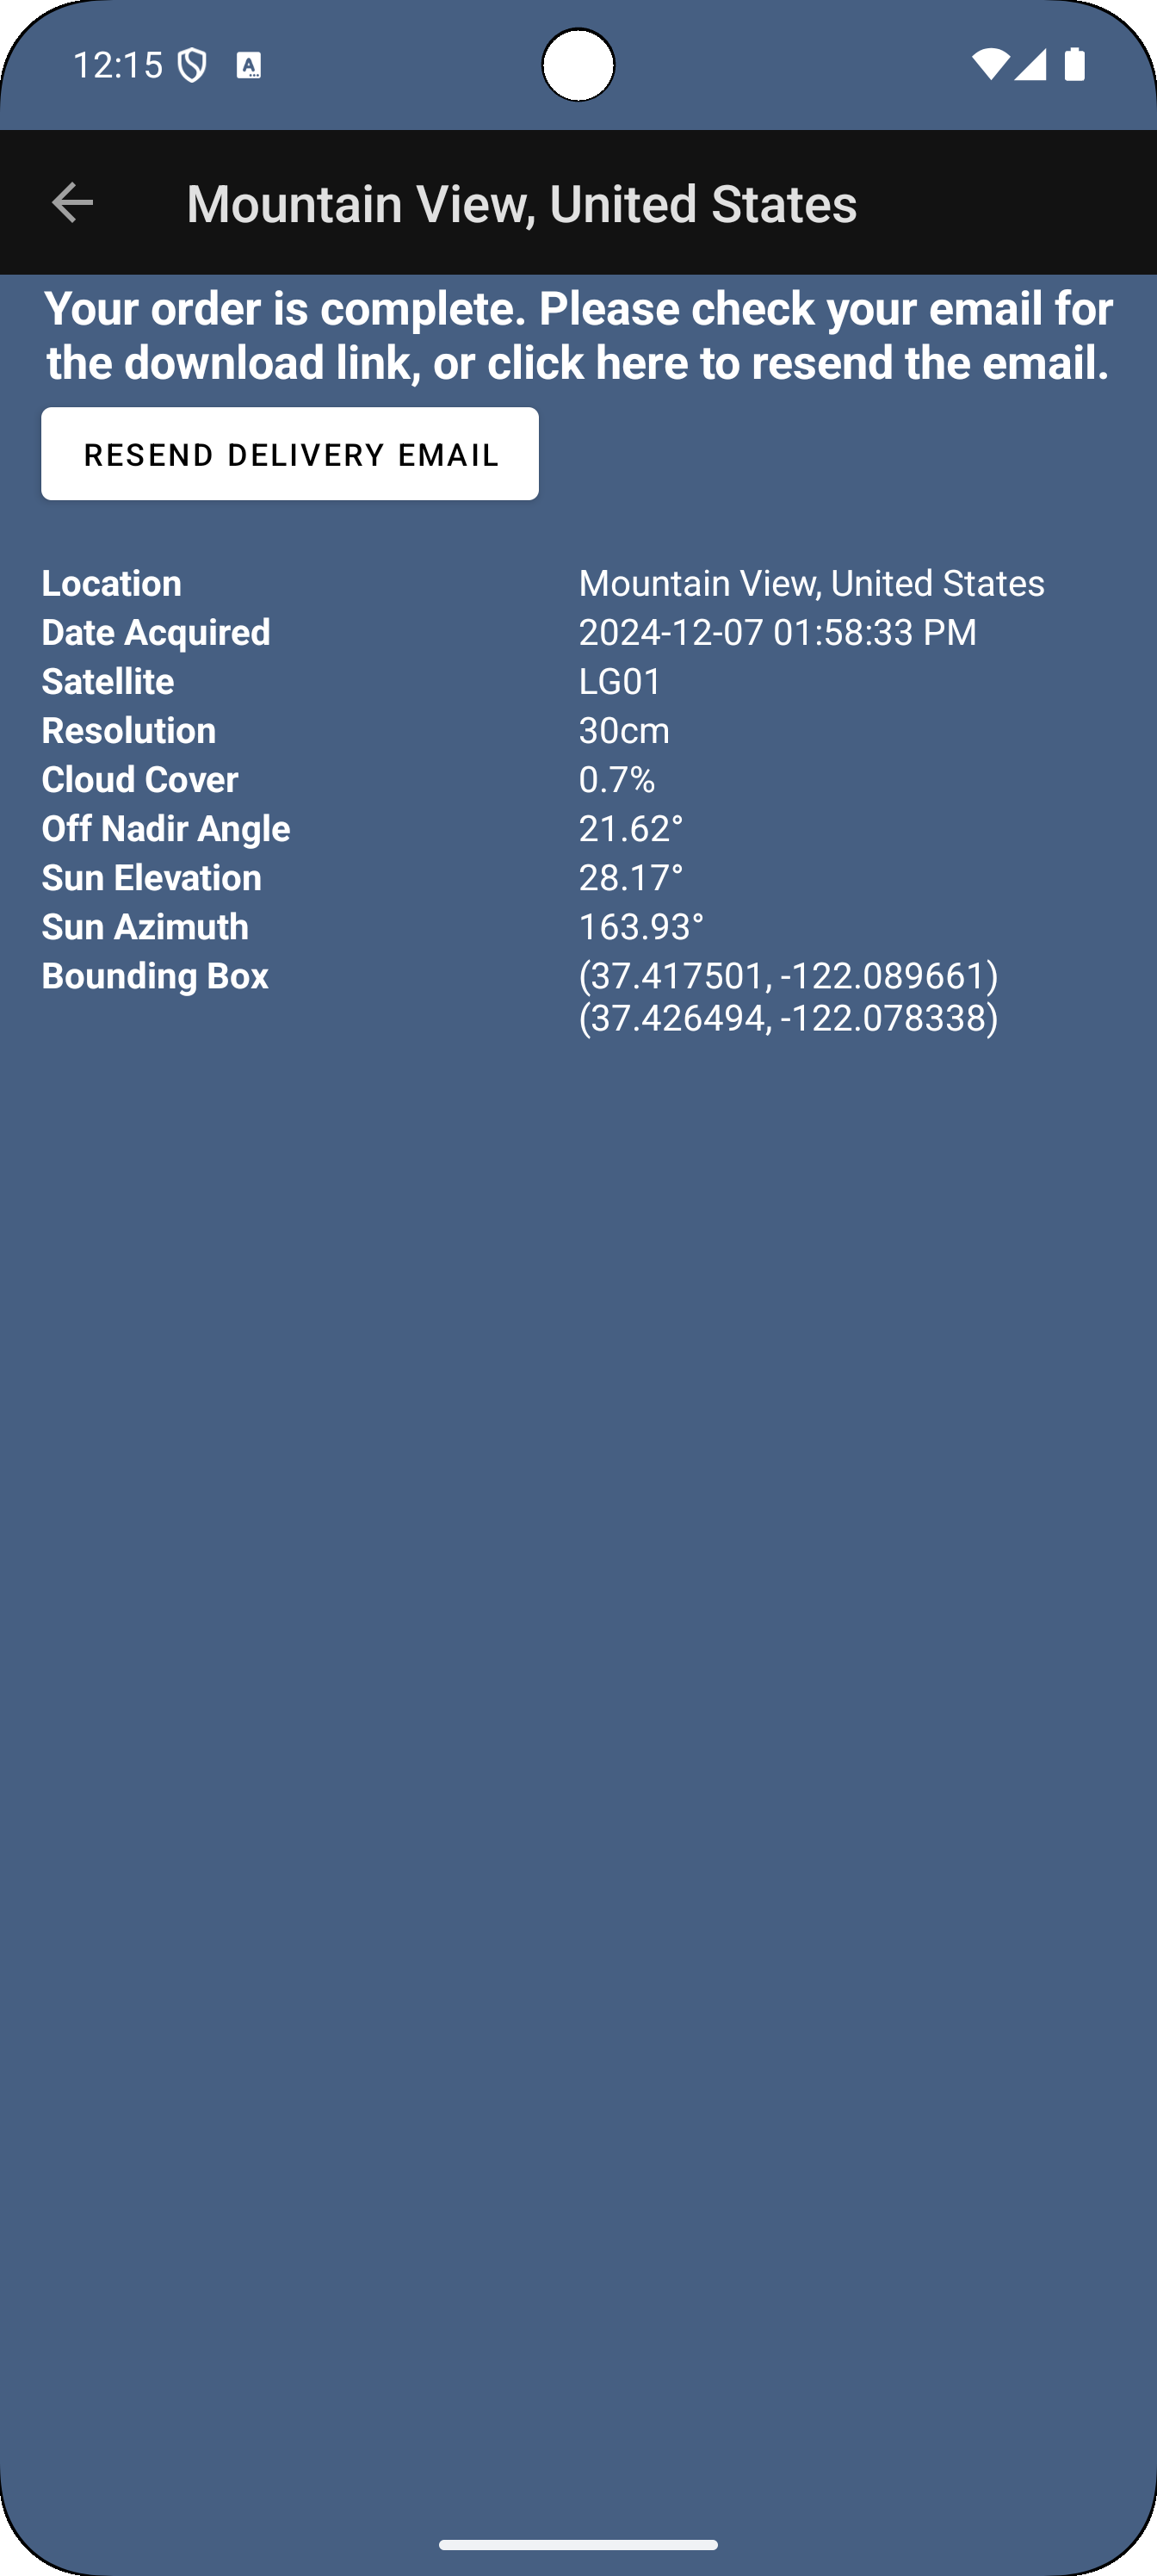Tap the Wi-Fi signal icon

coord(990,64)
